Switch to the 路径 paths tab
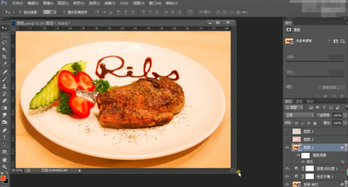The image size is (348, 187). pyautogui.click(x=310, y=101)
